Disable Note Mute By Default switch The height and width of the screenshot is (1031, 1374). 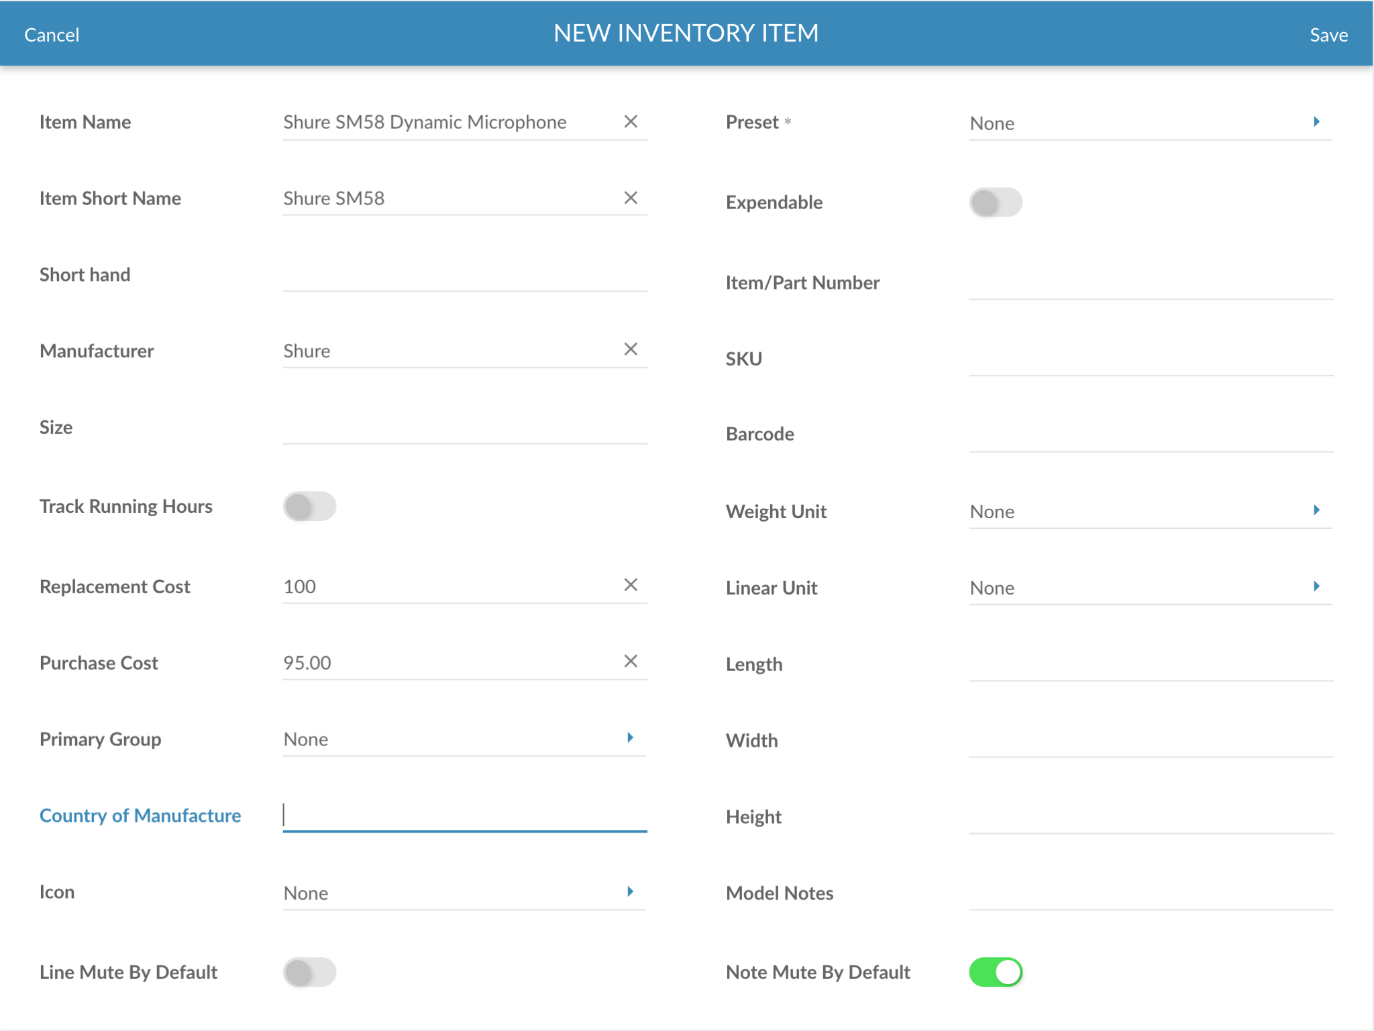click(996, 972)
